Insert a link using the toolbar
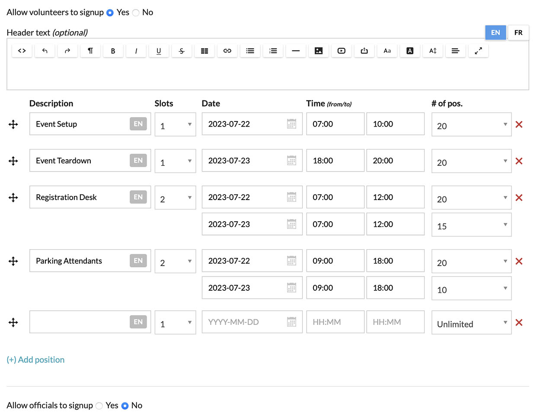 [227, 51]
